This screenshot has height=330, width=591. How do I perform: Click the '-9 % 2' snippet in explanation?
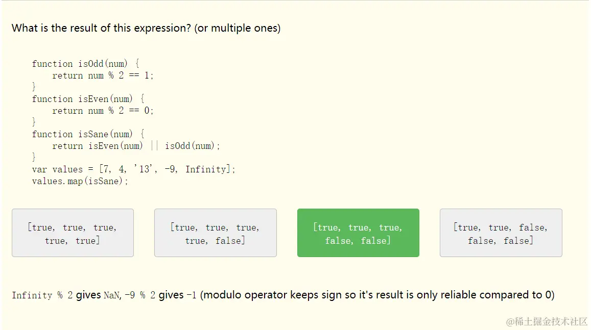point(140,295)
